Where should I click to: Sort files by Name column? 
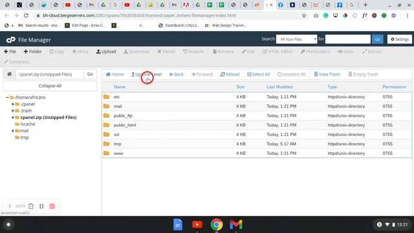(119, 87)
